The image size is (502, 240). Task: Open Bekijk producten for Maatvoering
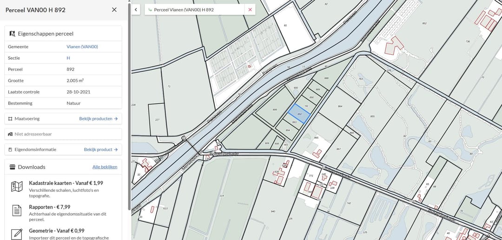[99, 119]
